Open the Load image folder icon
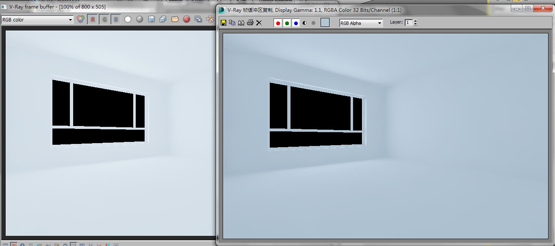This screenshot has height=246, width=555. tap(175, 19)
